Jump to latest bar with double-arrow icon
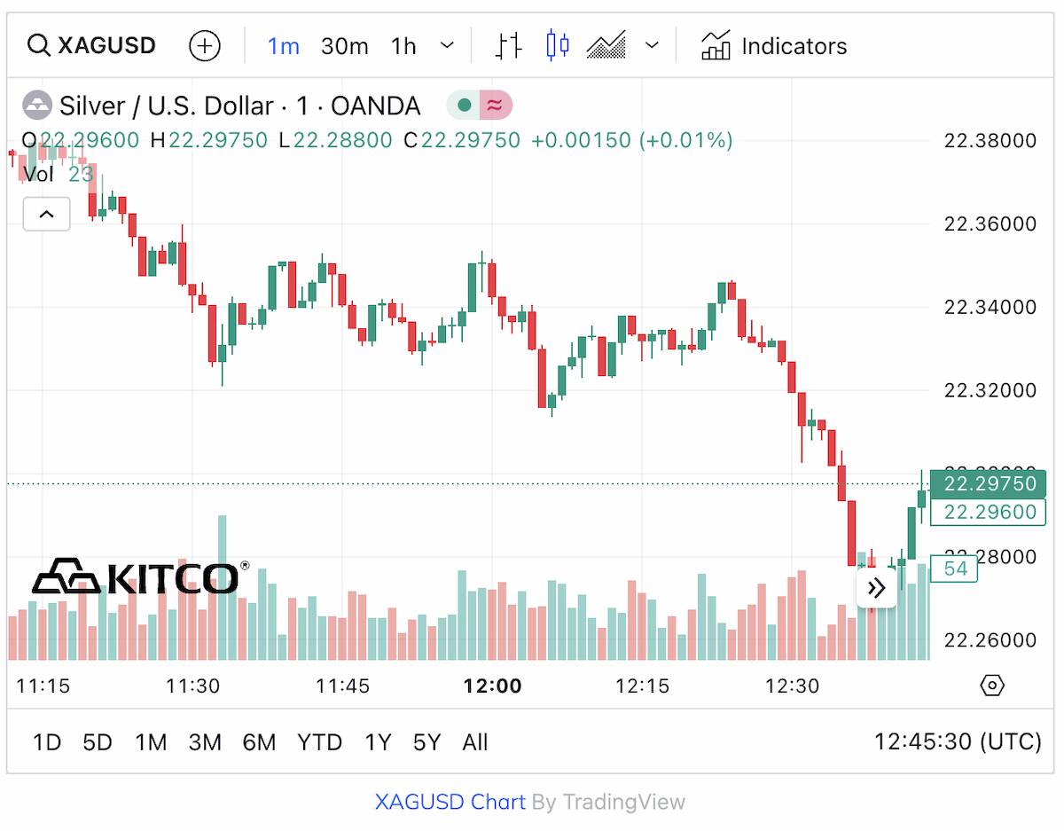Image resolution: width=1064 pixels, height=831 pixels. tap(876, 588)
